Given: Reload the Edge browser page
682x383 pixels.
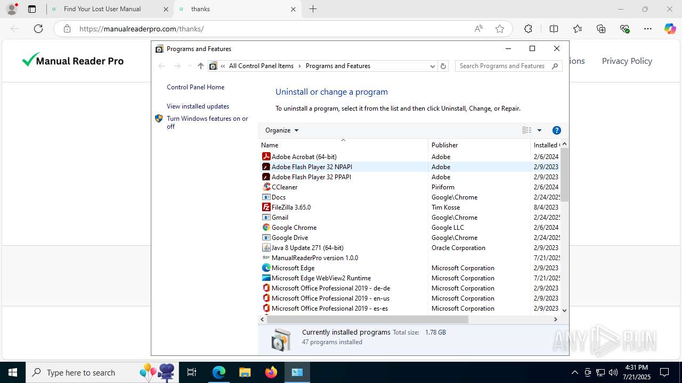Looking at the screenshot, I should tap(38, 29).
